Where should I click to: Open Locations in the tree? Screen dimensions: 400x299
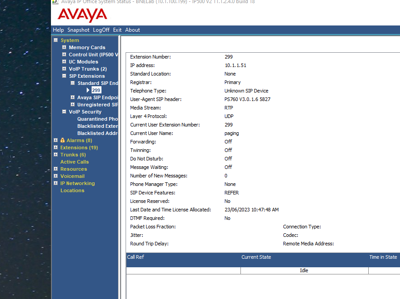tap(72, 190)
